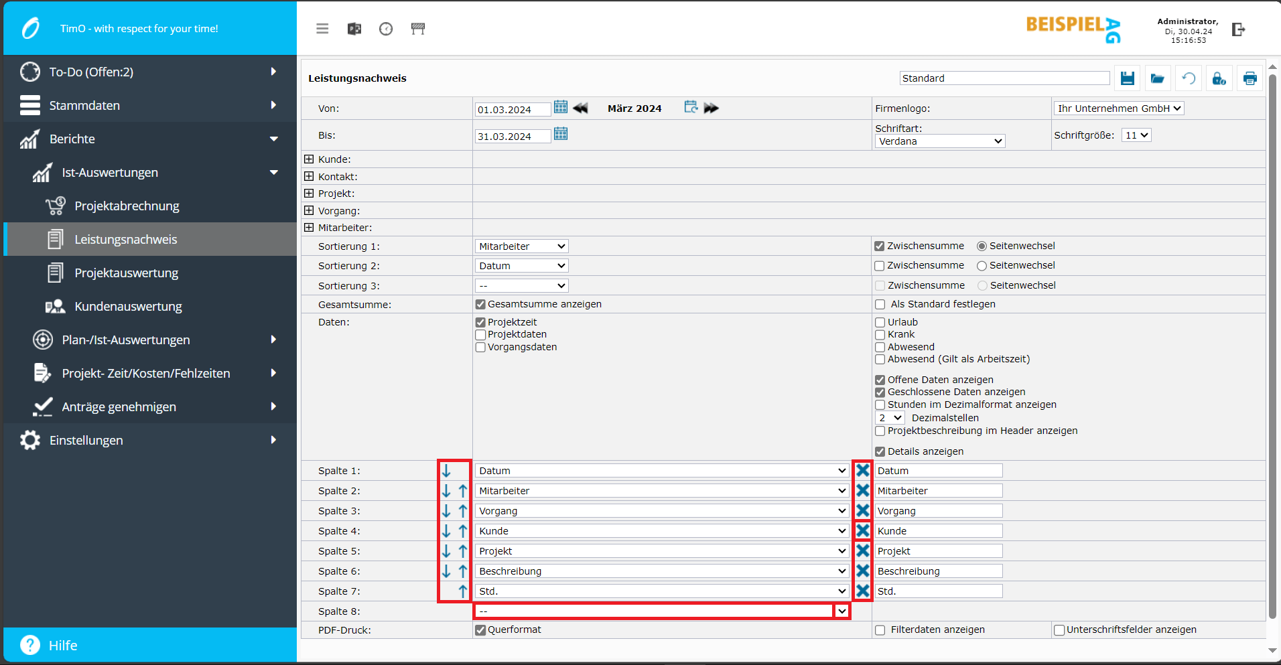
Task: Remove Spalte 3 Vorgang with X icon
Action: coord(862,510)
